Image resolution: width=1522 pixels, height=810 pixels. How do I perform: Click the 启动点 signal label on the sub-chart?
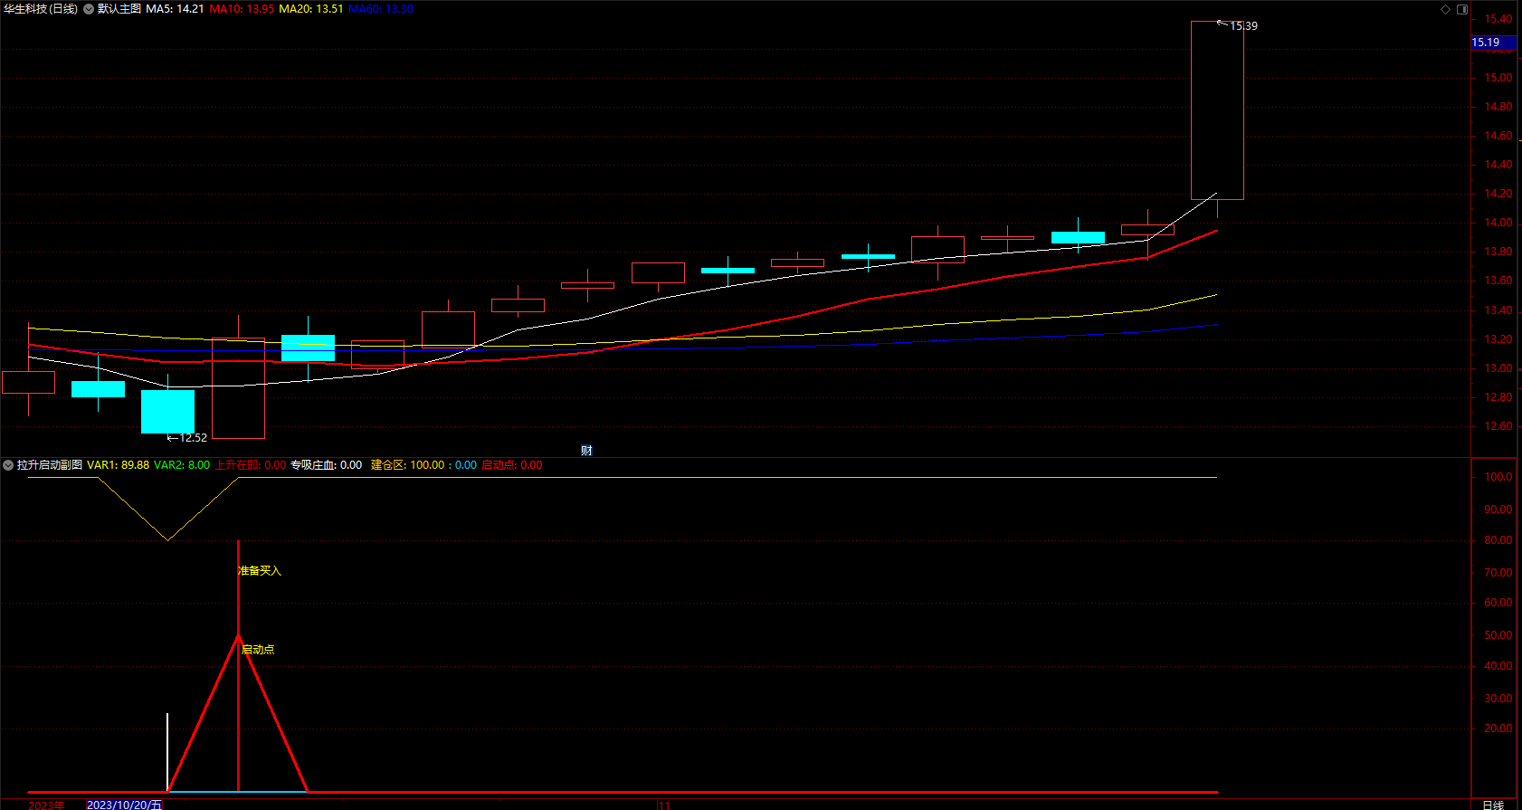tap(258, 650)
